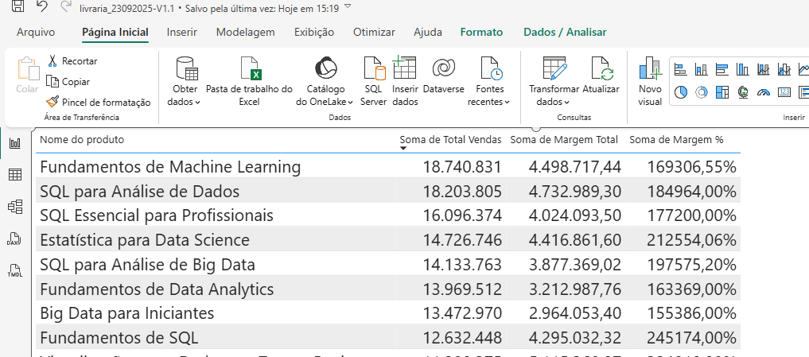The image size is (809, 357).
Task: Select the Página Inicial tab
Action: 115,32
